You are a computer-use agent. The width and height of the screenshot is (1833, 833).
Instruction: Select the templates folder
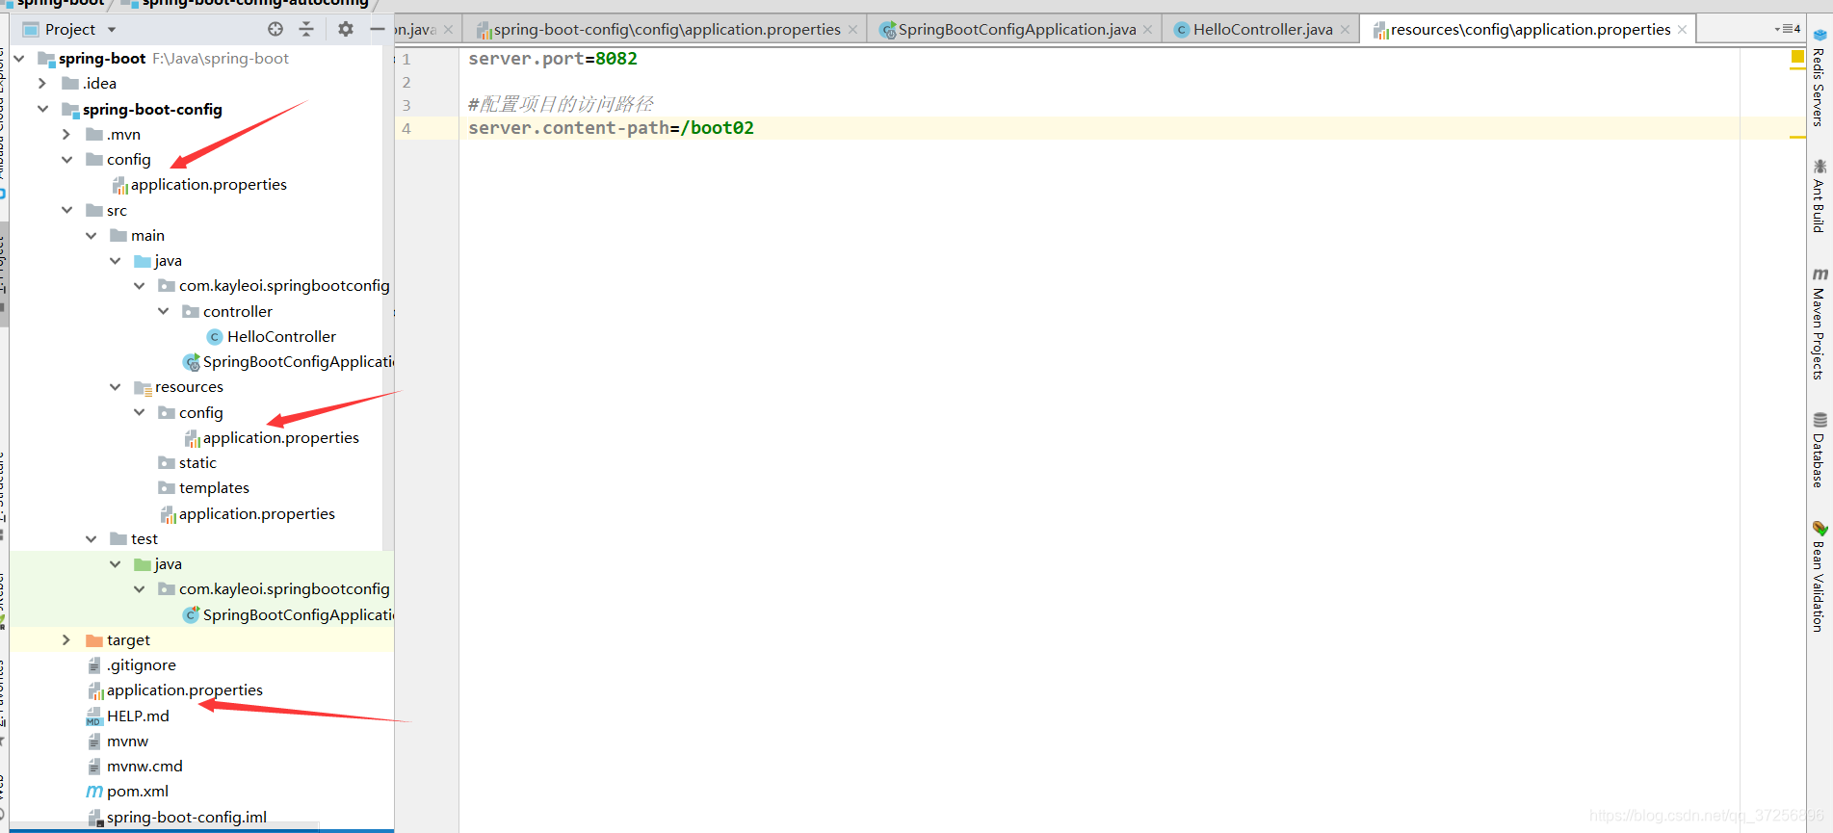pyautogui.click(x=204, y=488)
